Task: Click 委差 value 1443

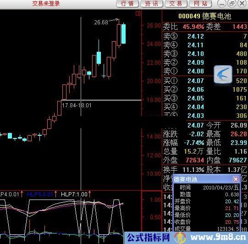Action: (x=239, y=27)
